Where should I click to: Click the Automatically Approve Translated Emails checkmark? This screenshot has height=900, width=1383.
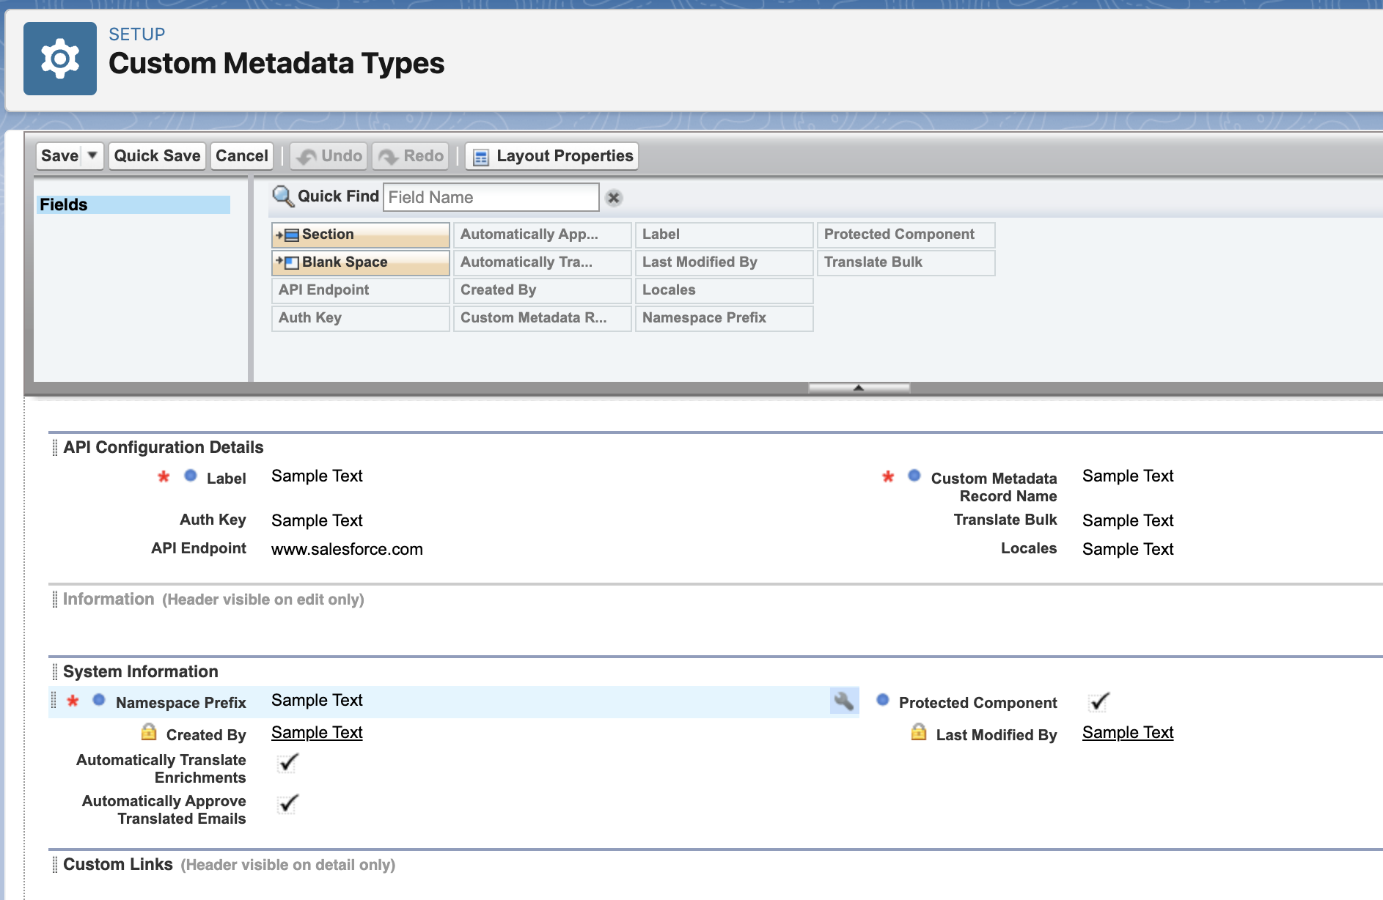click(288, 804)
